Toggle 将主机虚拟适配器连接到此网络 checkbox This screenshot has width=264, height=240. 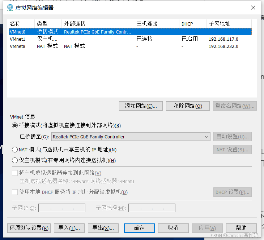tap(15, 173)
